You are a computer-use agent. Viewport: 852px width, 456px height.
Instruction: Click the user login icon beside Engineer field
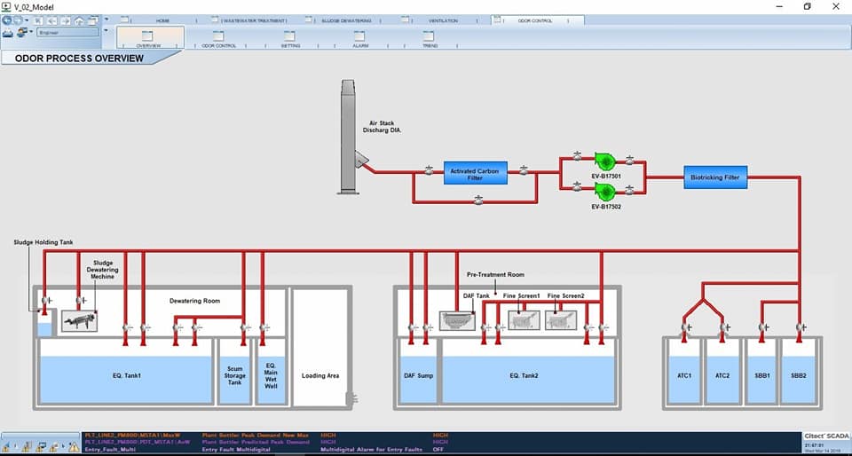(x=22, y=33)
